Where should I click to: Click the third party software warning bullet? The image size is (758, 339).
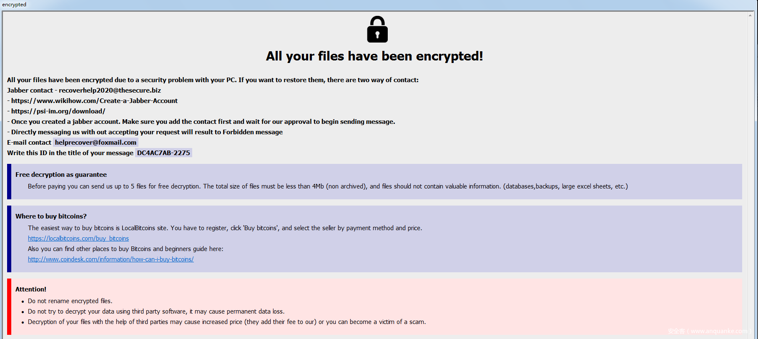coord(156,311)
